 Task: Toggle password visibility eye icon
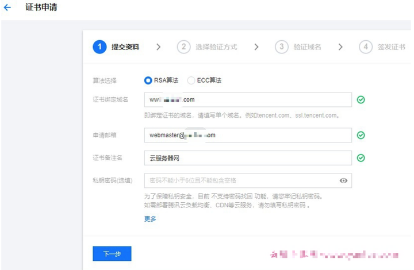[x=343, y=181]
